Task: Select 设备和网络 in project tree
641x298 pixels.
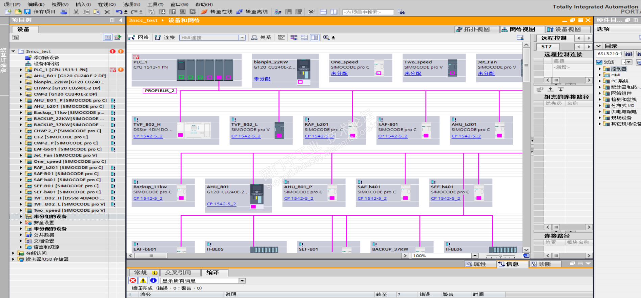Action: click(x=46, y=64)
